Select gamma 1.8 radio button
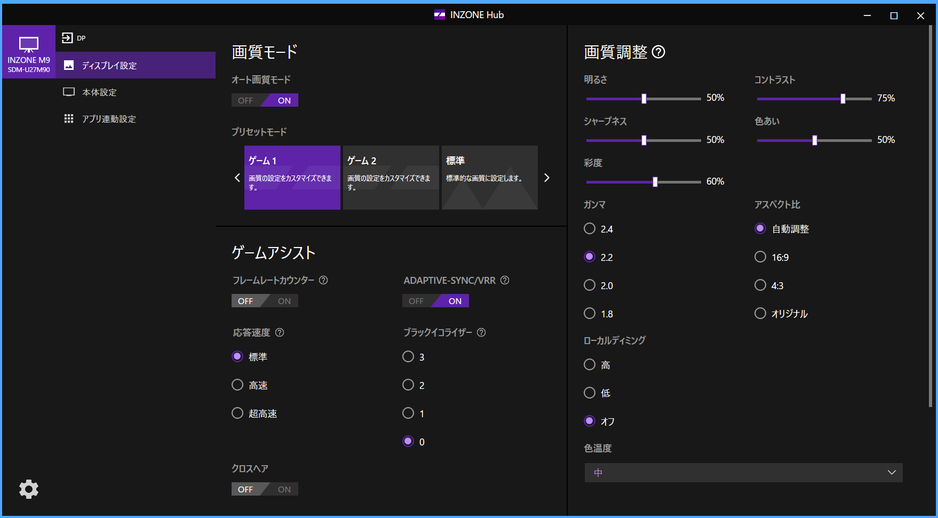This screenshot has width=938, height=518. coord(590,313)
